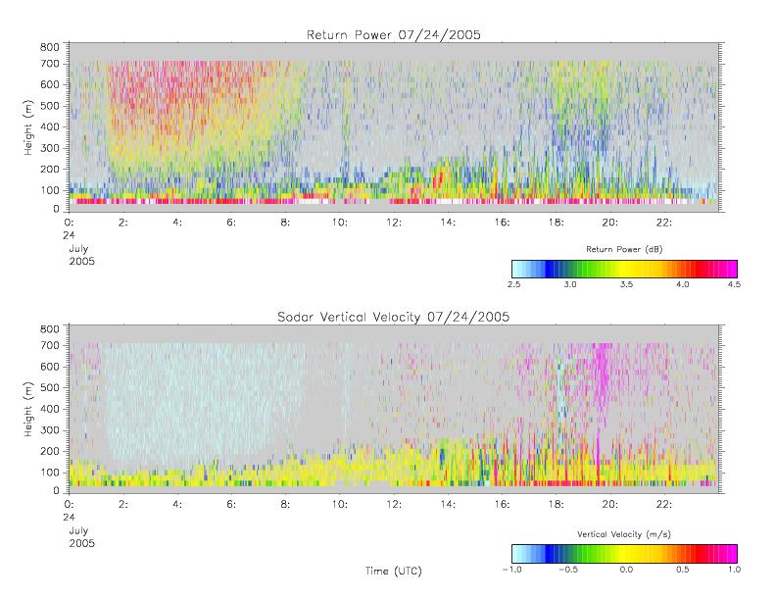Click the "8:" time tick under Return Power plot
Screen dimensions: 775x599
pos(286,223)
